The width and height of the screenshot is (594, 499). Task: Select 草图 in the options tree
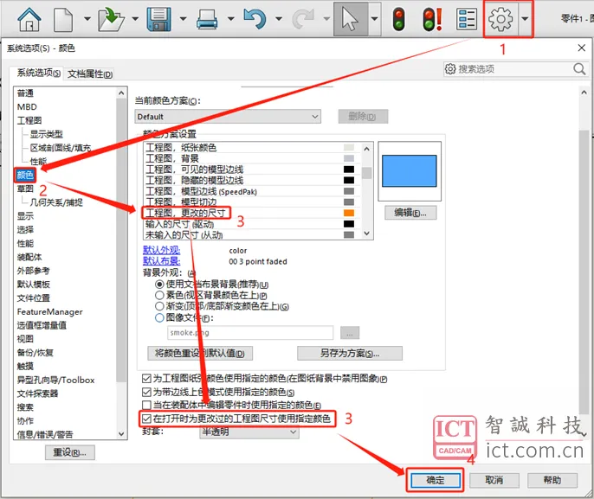pyautogui.click(x=25, y=189)
